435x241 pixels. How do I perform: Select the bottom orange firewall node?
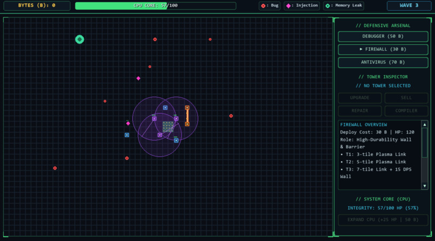pyautogui.click(x=187, y=124)
